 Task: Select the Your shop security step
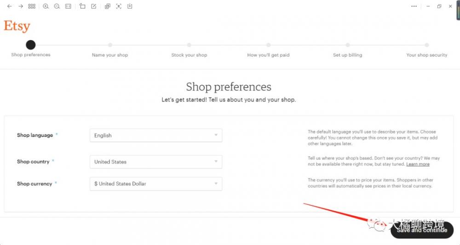[426, 51]
